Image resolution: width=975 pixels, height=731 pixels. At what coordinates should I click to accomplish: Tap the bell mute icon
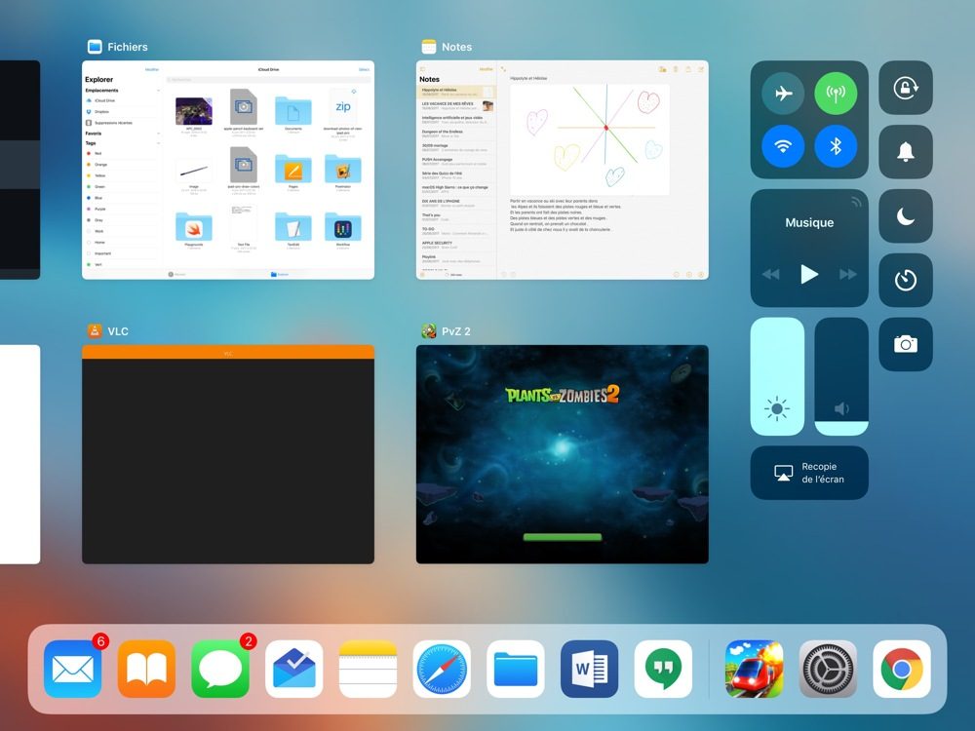[x=906, y=151]
